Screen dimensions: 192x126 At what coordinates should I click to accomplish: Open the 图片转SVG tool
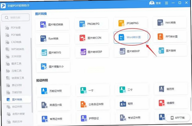(53, 52)
